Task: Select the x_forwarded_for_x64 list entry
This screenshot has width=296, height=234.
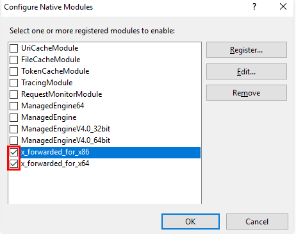Action: click(104, 163)
